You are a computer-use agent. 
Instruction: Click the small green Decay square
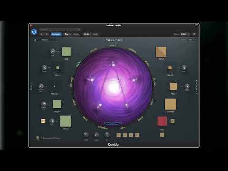point(58,68)
